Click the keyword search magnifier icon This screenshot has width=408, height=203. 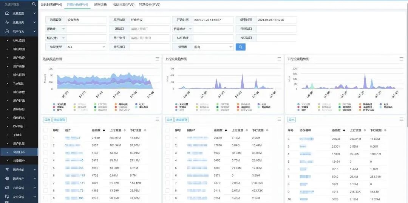34,4
